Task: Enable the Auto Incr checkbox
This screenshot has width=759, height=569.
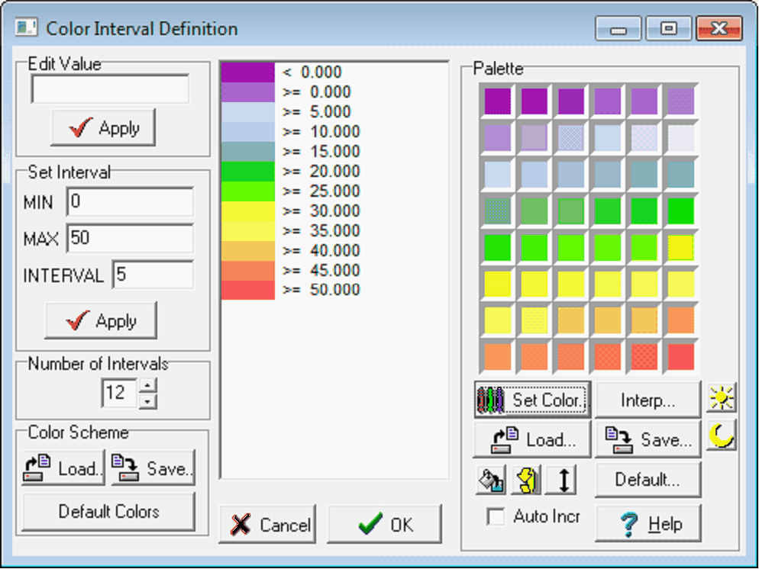Action: [x=496, y=516]
